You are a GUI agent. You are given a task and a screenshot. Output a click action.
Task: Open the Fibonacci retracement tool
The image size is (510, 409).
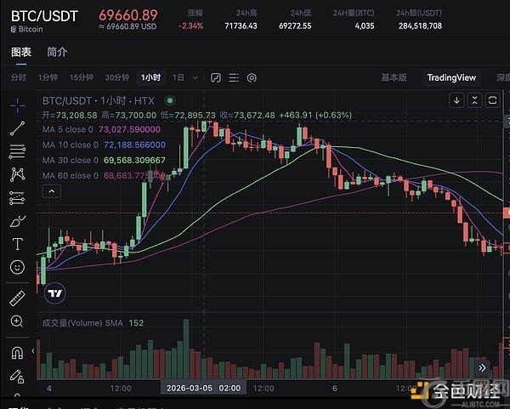17,152
